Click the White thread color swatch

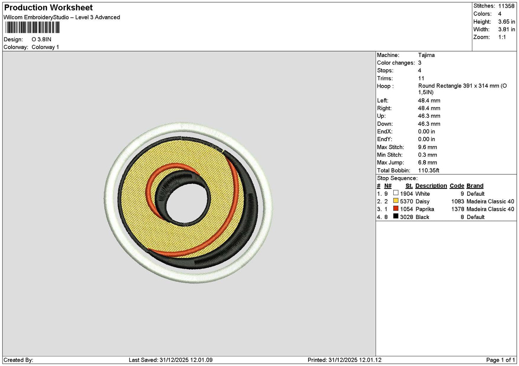[395, 193]
